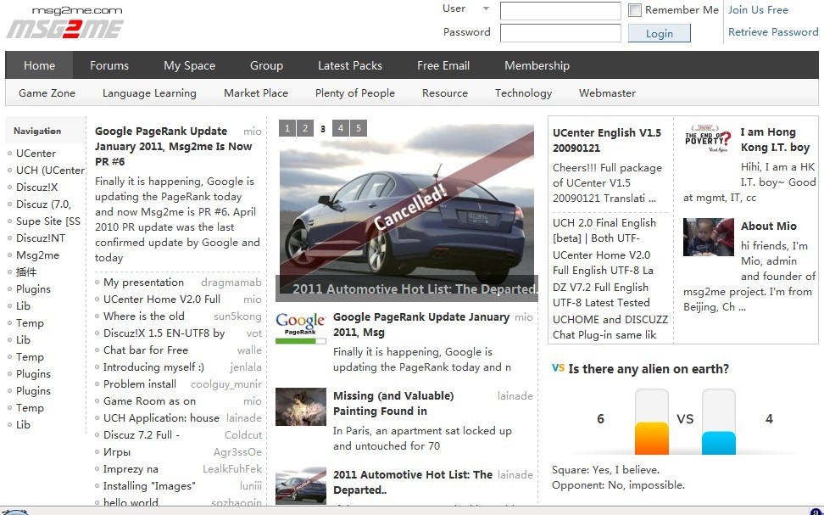This screenshot has height=515, width=824.
Task: Open the My presentation thread
Action: [x=143, y=283]
